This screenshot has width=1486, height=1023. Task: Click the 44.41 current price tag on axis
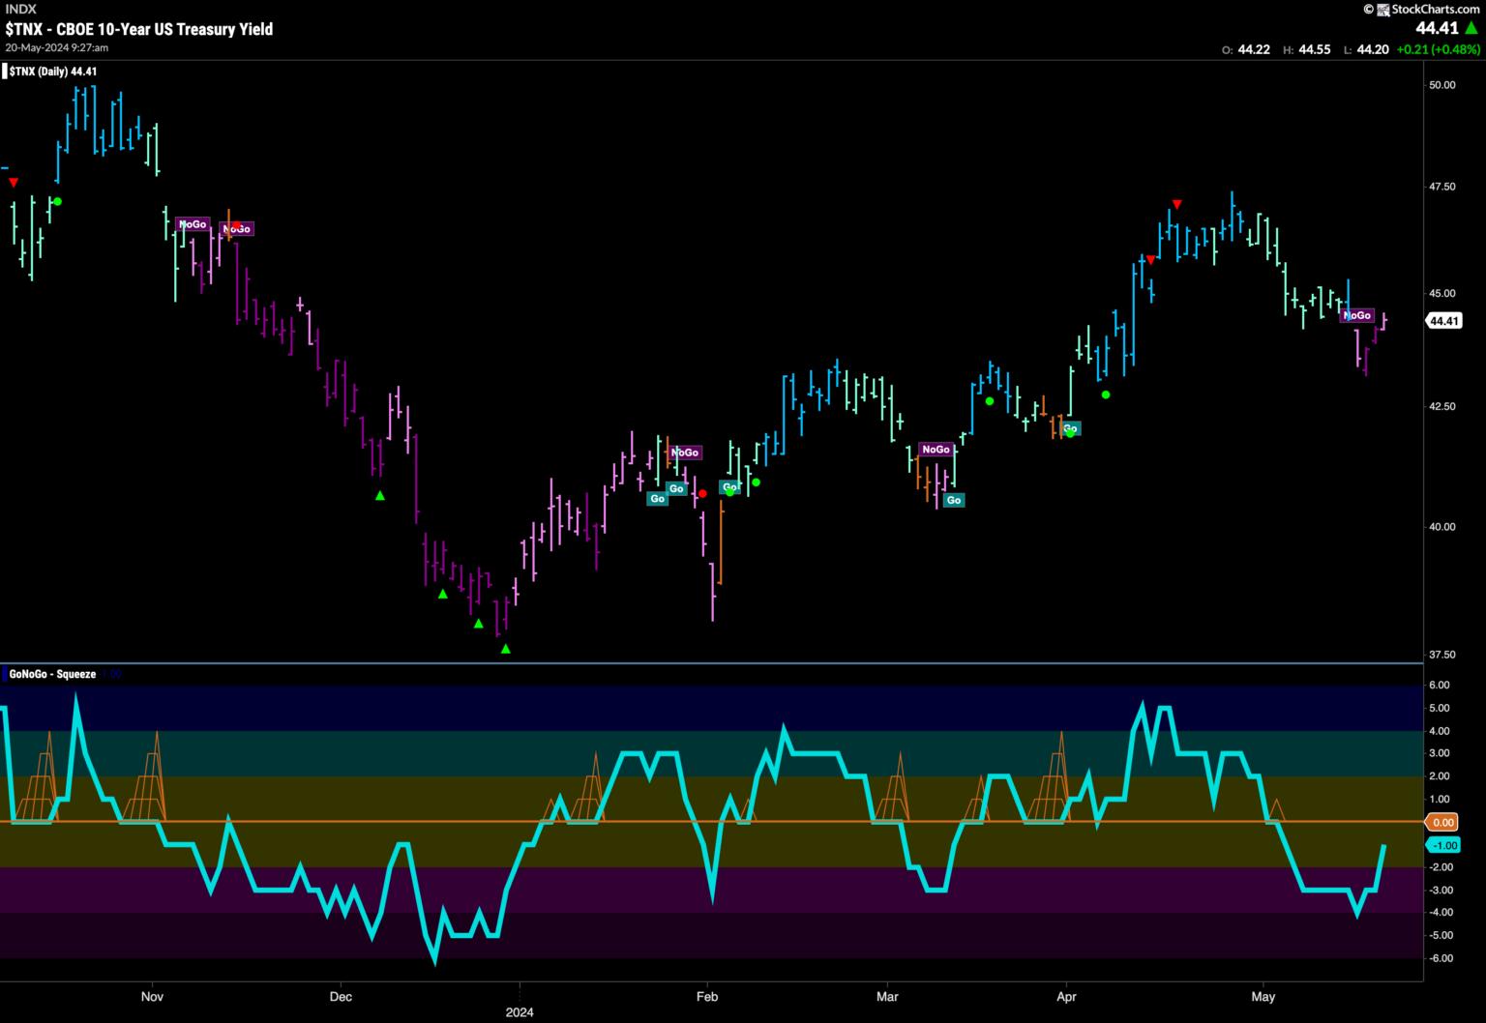coord(1443,321)
